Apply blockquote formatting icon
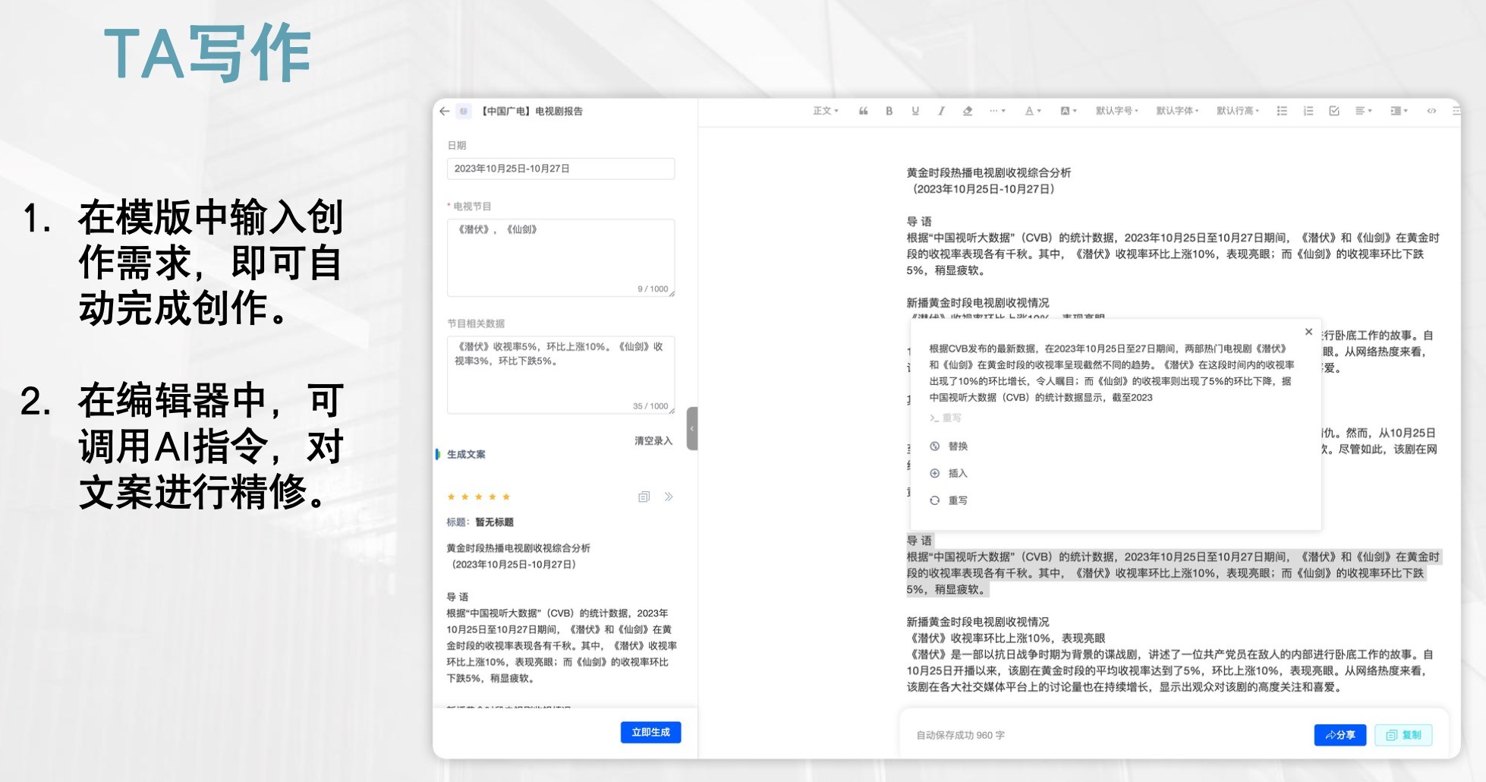 coord(863,111)
